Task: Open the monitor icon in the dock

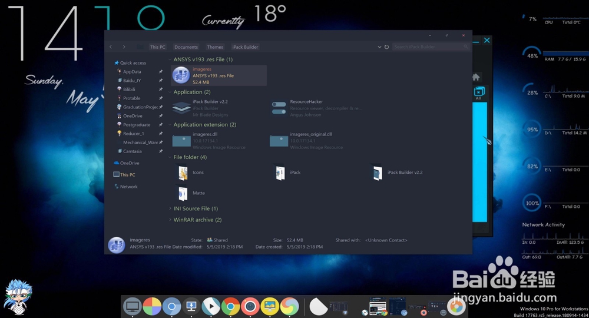Action: pos(132,306)
